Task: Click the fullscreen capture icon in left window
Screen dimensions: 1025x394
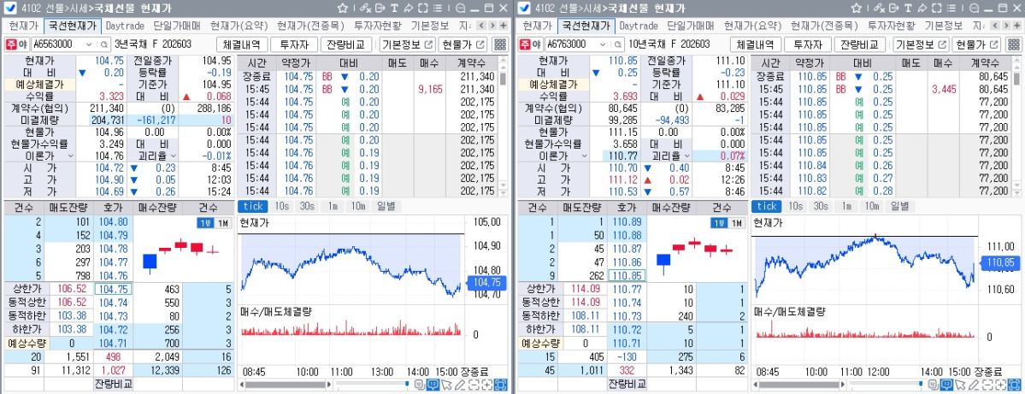Action: pos(423,8)
